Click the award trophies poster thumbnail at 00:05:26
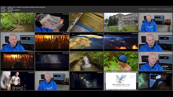The image size is (173, 97). [x=18, y=81]
